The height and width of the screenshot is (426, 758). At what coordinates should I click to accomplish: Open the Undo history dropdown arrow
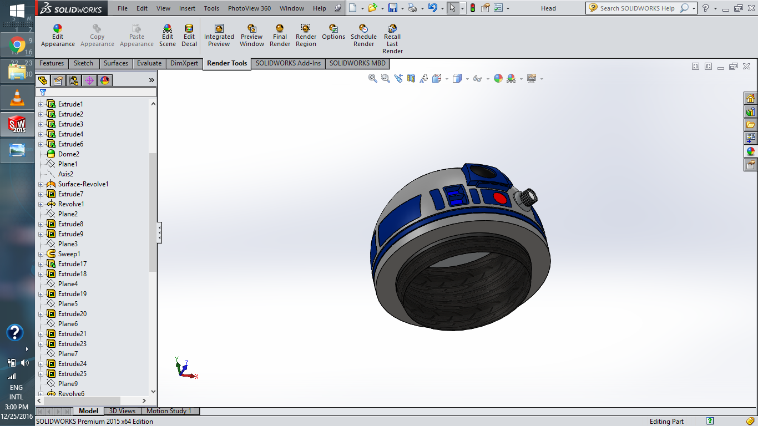(x=442, y=8)
